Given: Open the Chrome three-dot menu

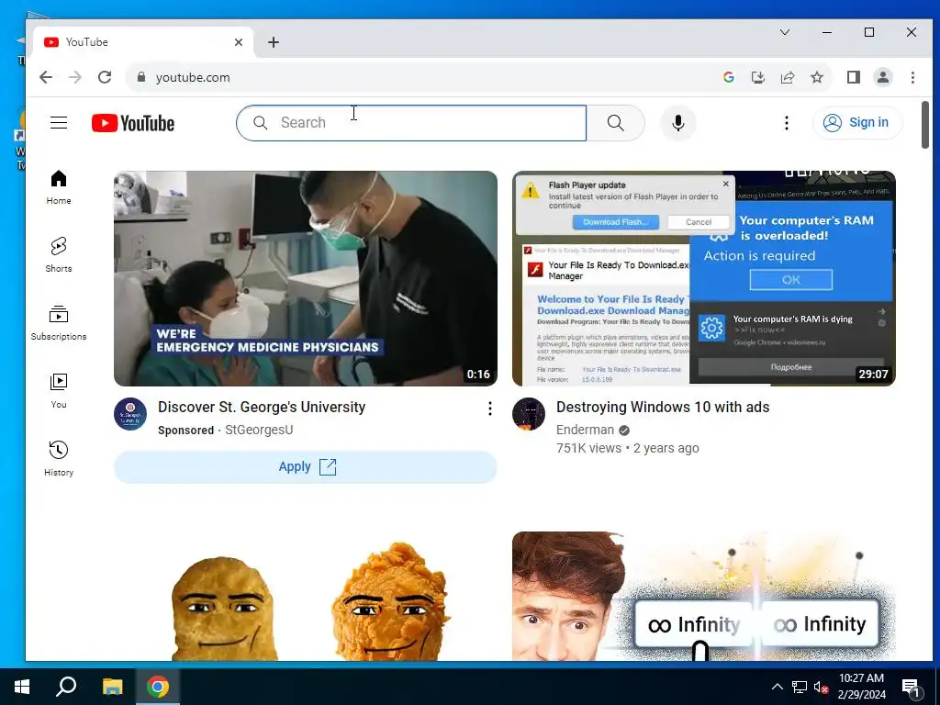Looking at the screenshot, I should [x=912, y=77].
